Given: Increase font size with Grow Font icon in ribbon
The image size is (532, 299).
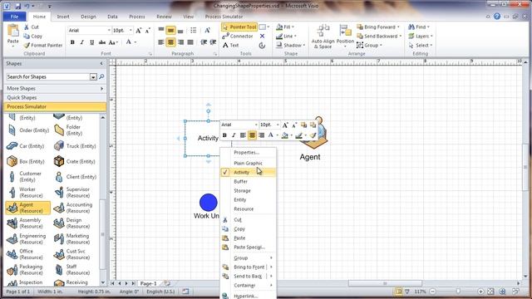Looking at the screenshot, I should coord(139,31).
